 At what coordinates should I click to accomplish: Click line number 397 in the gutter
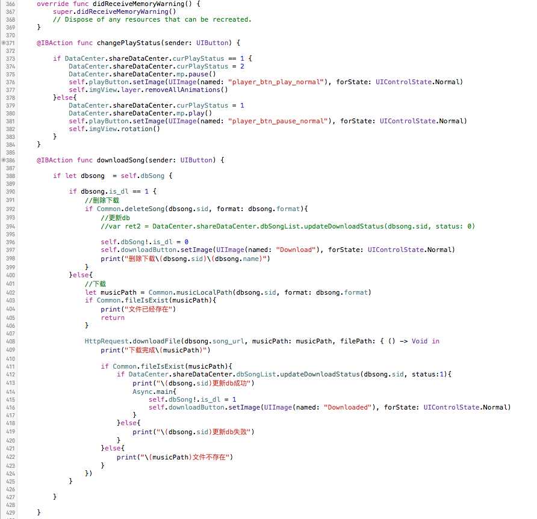tap(11, 250)
